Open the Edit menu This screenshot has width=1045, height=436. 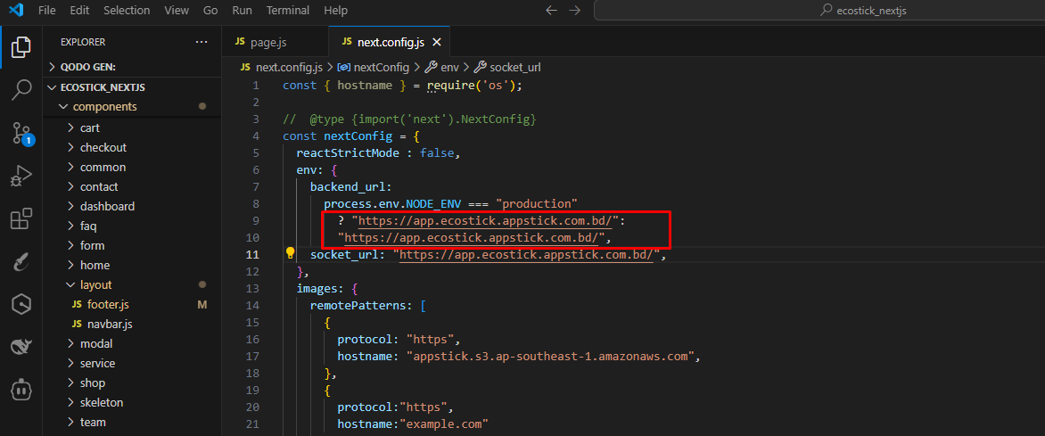[x=78, y=11]
